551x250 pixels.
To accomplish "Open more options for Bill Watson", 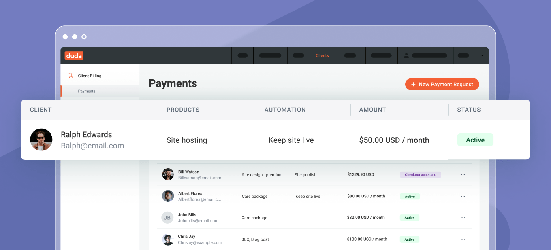I will (x=463, y=175).
